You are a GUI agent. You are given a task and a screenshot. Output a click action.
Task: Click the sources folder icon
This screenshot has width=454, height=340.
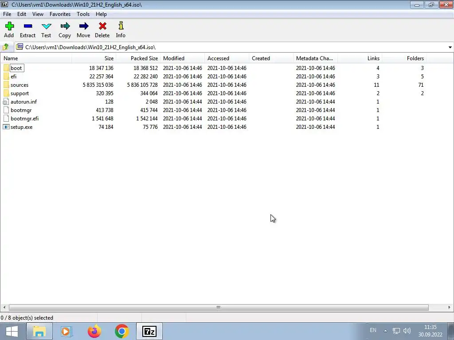pos(6,85)
